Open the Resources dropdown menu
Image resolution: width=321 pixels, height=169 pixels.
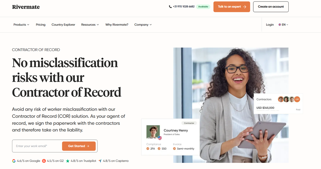tap(90, 25)
